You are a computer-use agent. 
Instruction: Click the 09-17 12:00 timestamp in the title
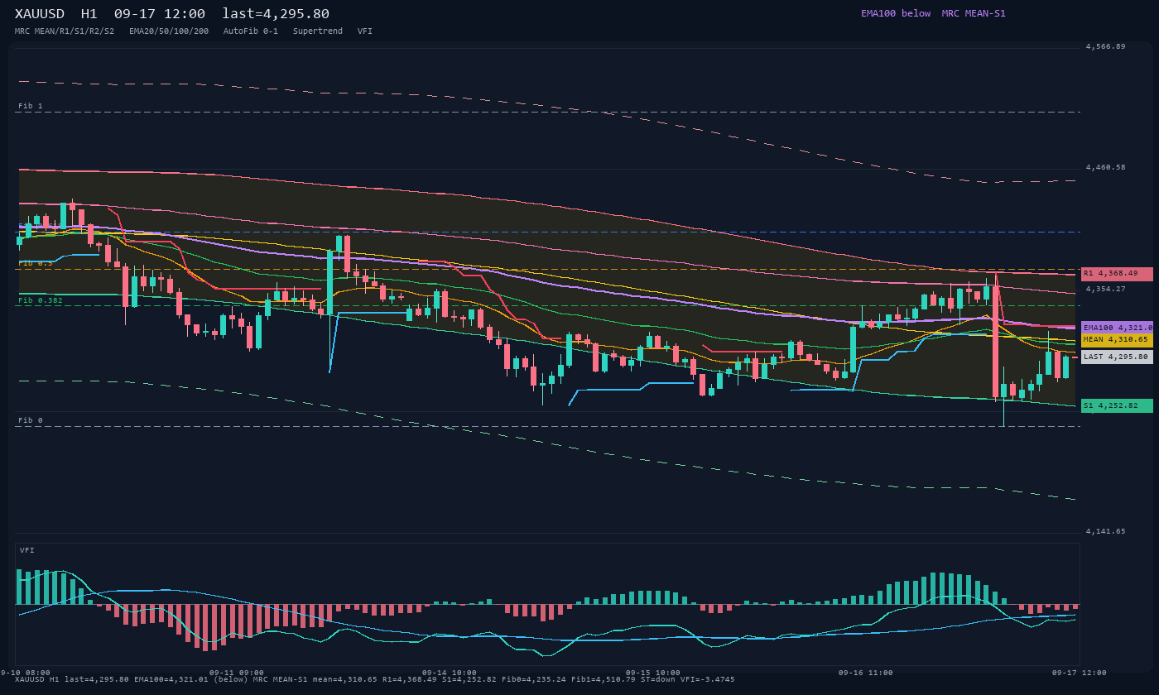click(x=160, y=14)
